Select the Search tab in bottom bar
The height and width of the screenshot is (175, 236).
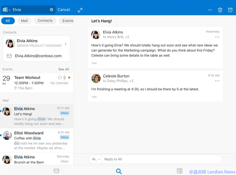(119, 171)
